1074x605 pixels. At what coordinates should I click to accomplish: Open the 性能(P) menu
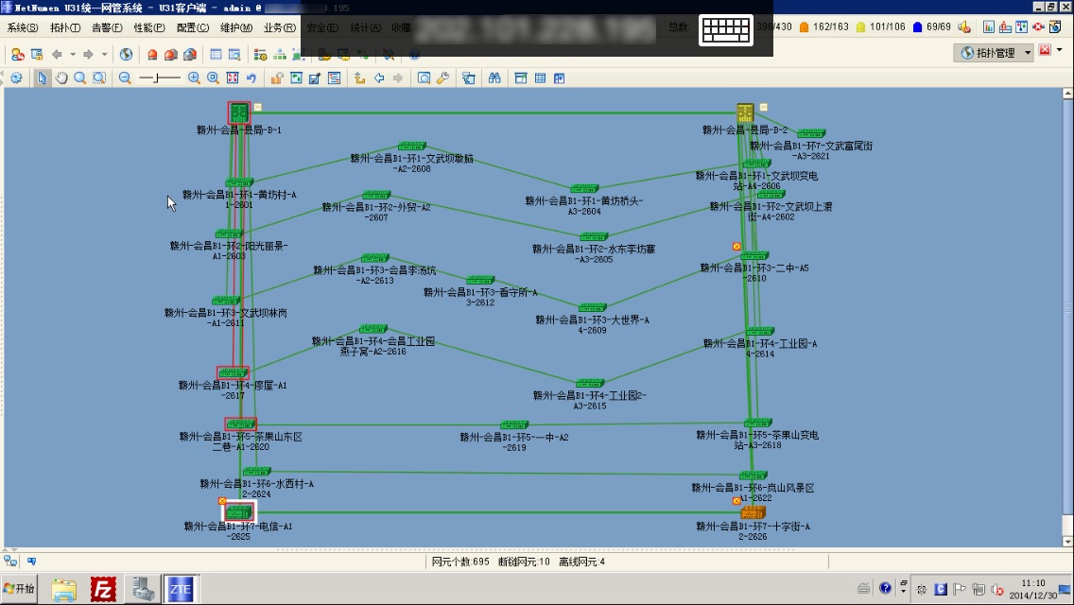[x=149, y=27]
